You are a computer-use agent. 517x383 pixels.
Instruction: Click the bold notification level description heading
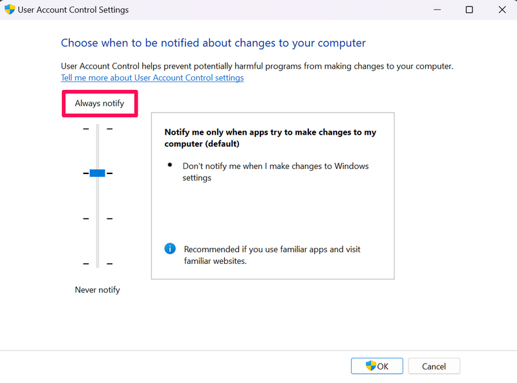[270, 137]
